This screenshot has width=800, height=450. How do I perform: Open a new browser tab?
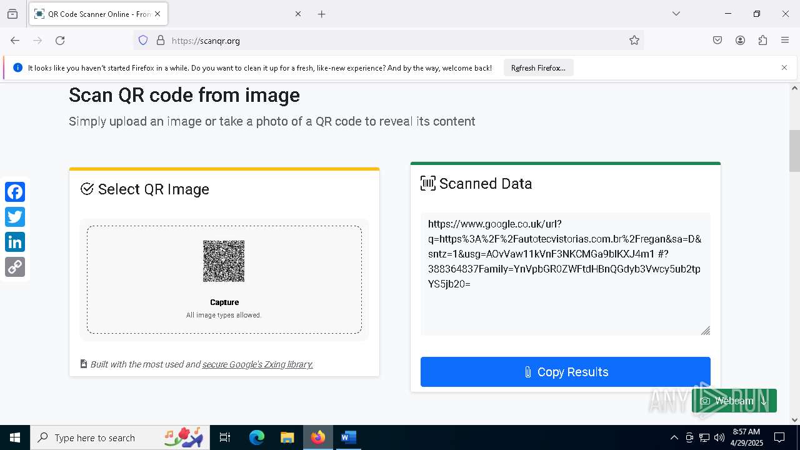point(321,14)
